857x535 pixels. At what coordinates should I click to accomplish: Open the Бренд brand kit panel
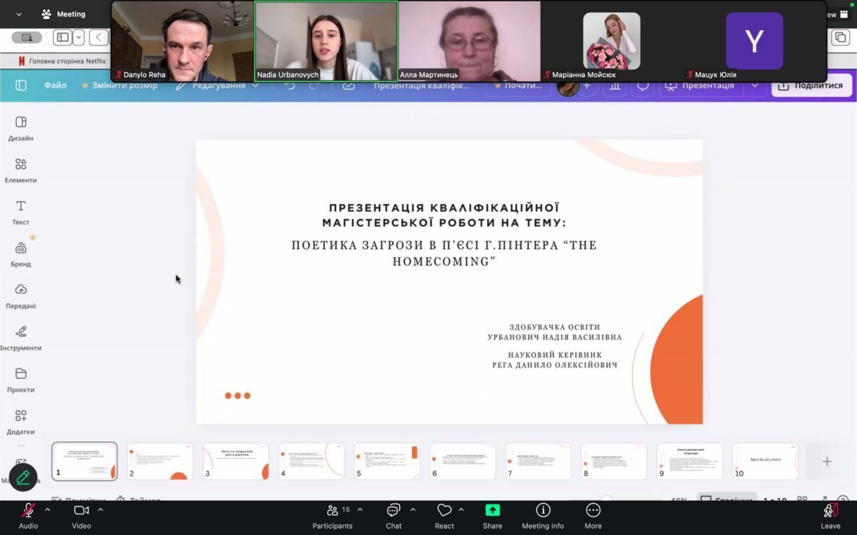click(x=21, y=253)
